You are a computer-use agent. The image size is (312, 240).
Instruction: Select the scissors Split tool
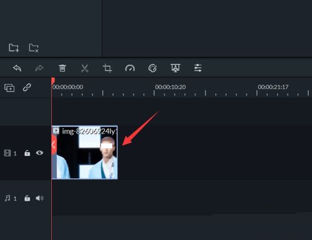[x=84, y=68]
